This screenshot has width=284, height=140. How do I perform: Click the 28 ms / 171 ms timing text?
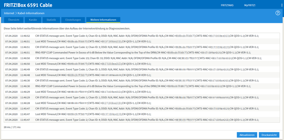pyautogui.click(x=12, y=127)
